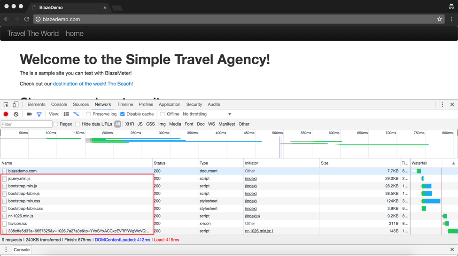Click the Travel The World brand link

33,34
